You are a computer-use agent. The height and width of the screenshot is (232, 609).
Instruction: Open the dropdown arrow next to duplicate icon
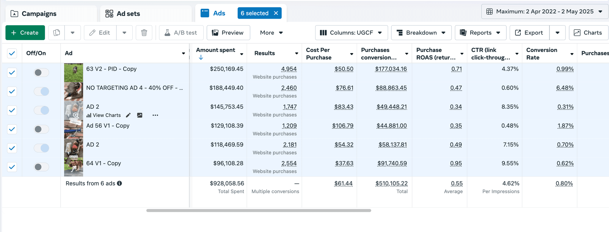(x=73, y=33)
